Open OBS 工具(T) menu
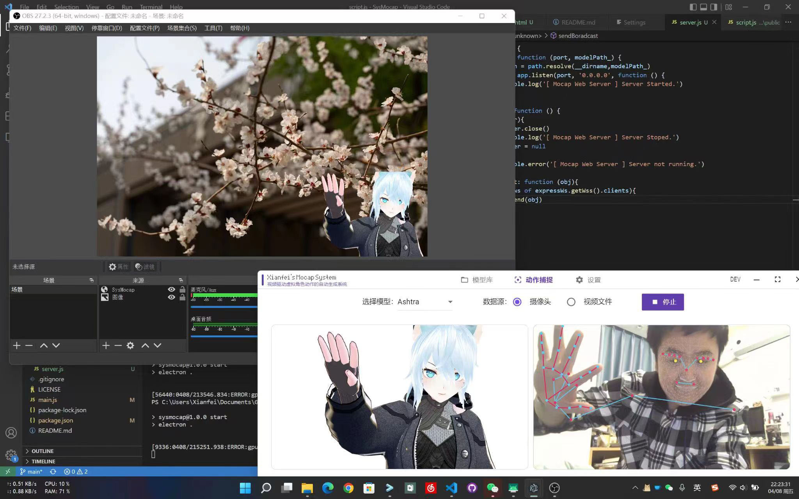The width and height of the screenshot is (799, 499). click(x=213, y=28)
